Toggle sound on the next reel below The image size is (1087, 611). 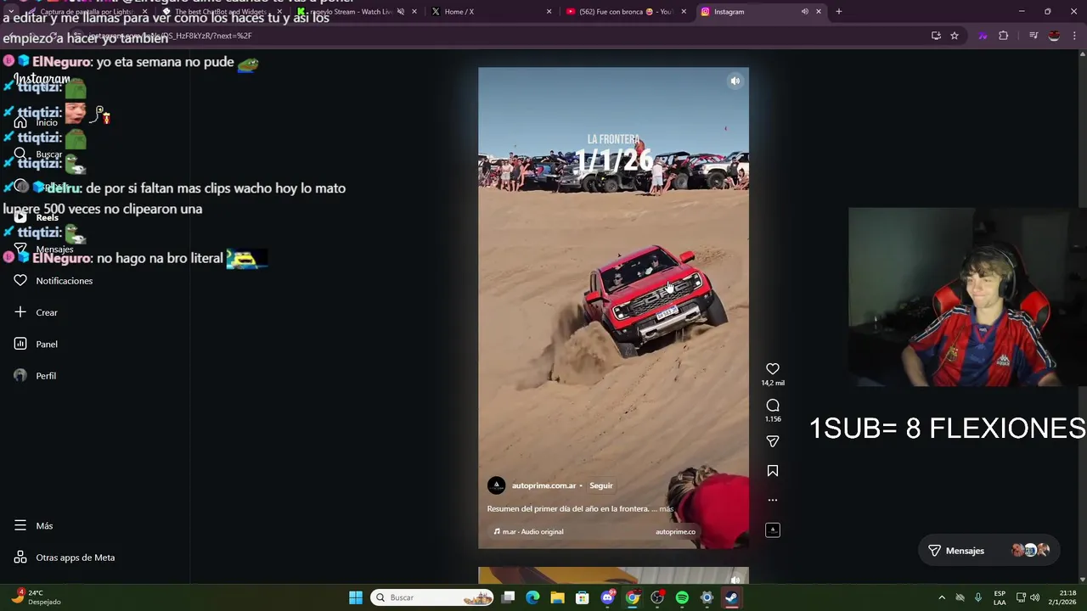coord(735,580)
